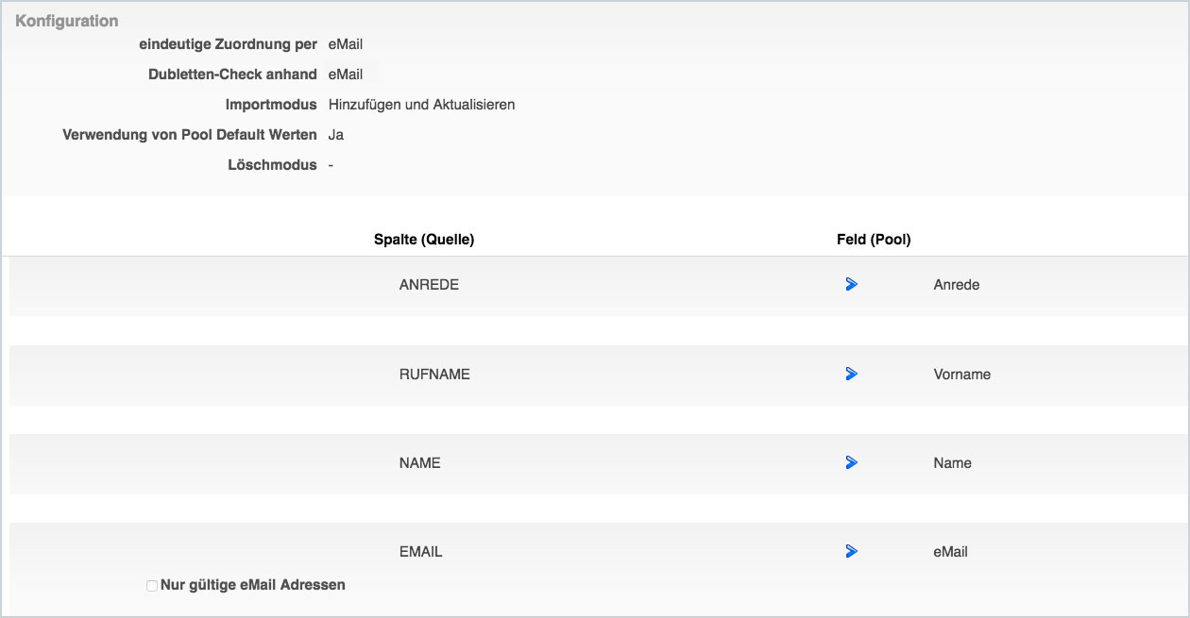This screenshot has width=1190, height=618.
Task: Click the blue arrow next to EMAIL
Action: pyautogui.click(x=851, y=551)
